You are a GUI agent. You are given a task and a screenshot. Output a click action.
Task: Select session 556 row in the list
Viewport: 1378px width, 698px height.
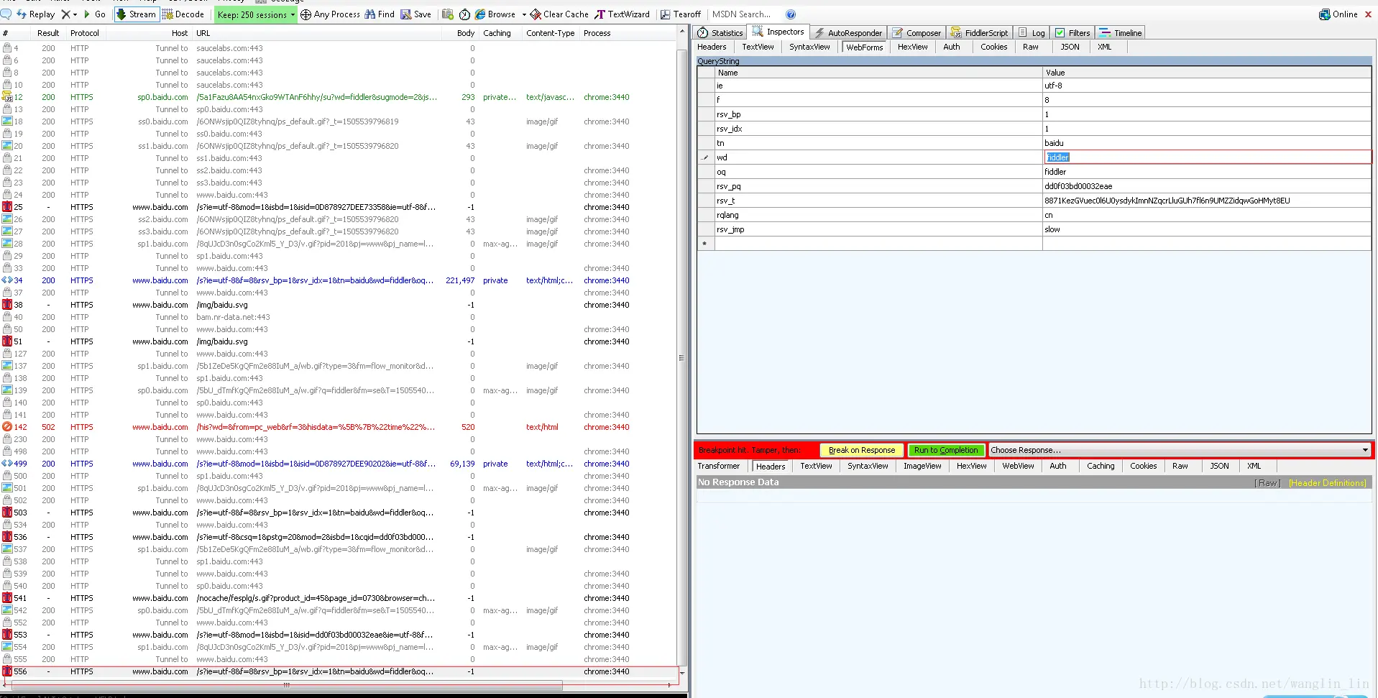(339, 671)
